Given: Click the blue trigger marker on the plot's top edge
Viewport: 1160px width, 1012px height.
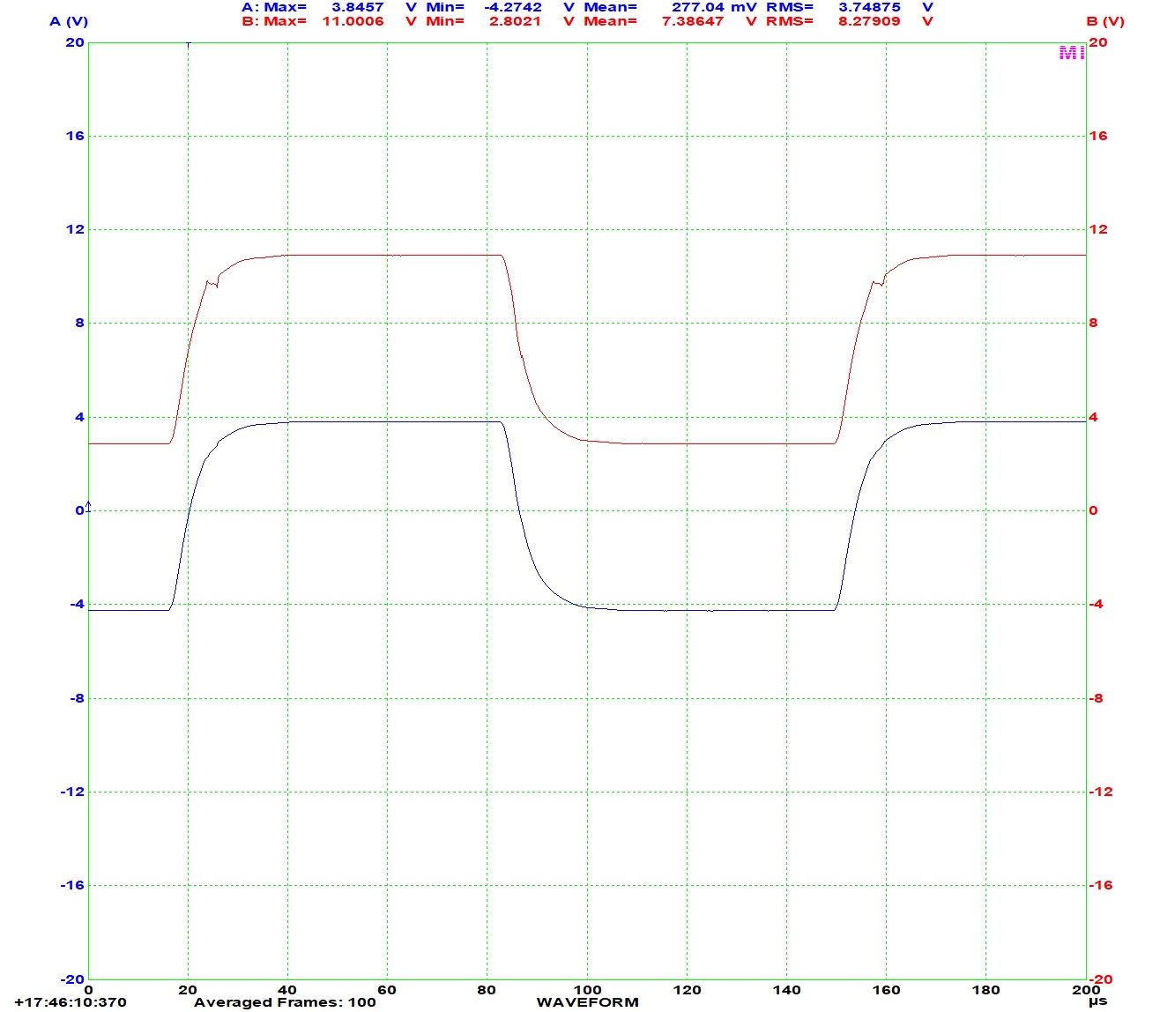Looking at the screenshot, I should pos(188,43).
